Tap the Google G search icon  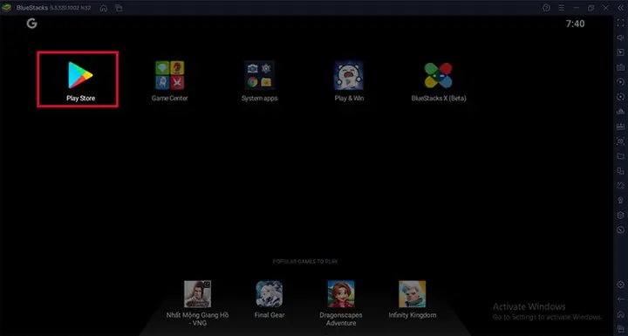[x=31, y=24]
